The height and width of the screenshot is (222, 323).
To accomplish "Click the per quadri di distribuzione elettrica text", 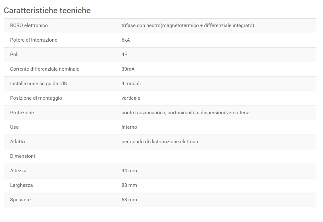I will (160, 142).
